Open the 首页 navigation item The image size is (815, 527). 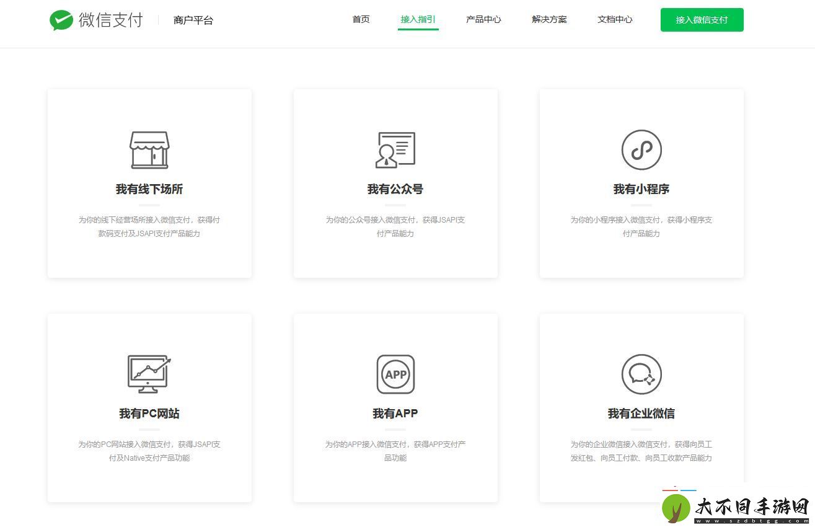[x=361, y=20]
